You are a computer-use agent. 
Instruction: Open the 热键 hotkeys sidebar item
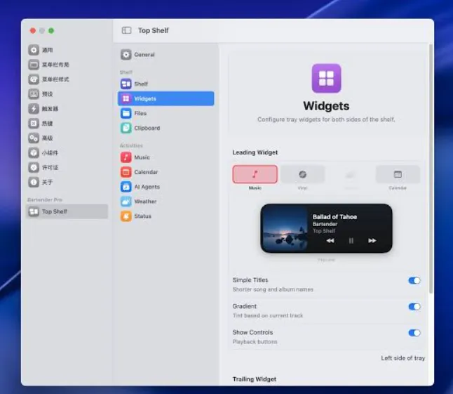click(x=67, y=124)
